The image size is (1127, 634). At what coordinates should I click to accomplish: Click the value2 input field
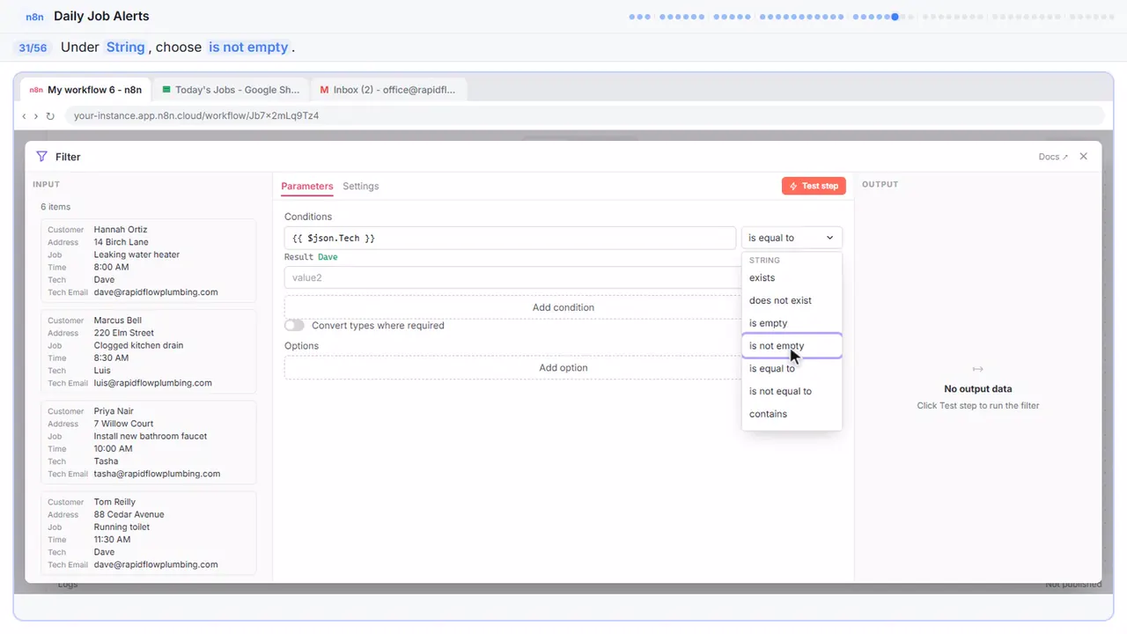click(x=512, y=278)
